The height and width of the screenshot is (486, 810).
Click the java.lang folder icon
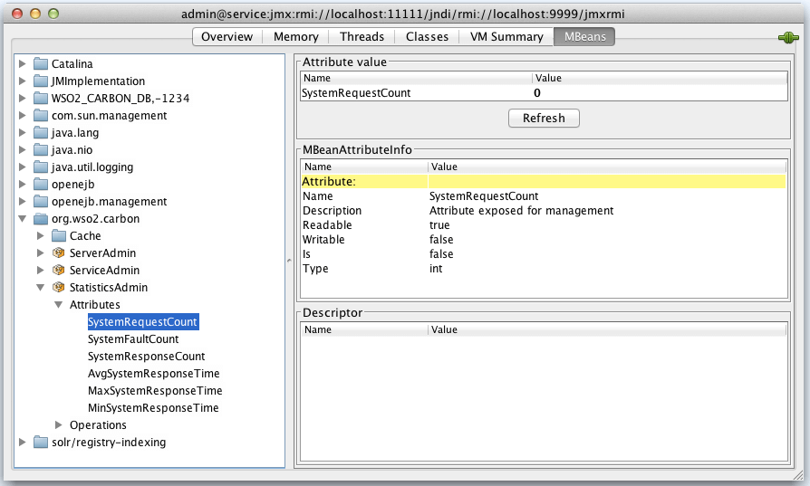(41, 133)
